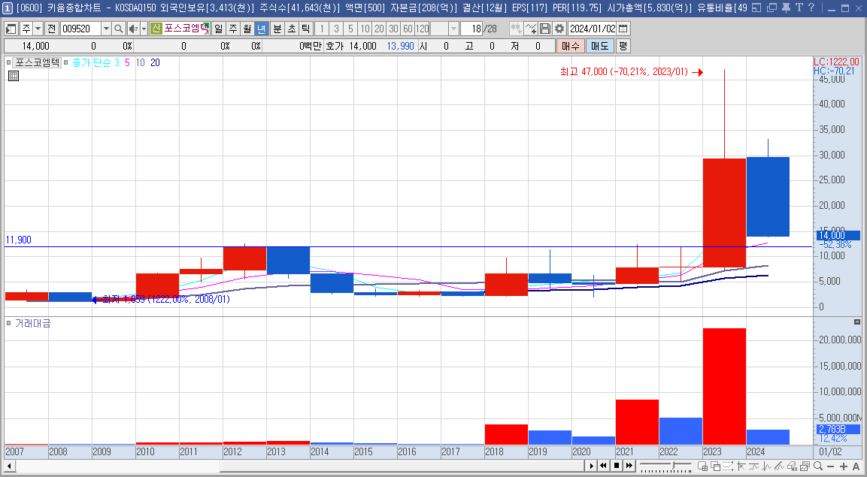
Task: Rewind chart replay
Action: (x=603, y=466)
